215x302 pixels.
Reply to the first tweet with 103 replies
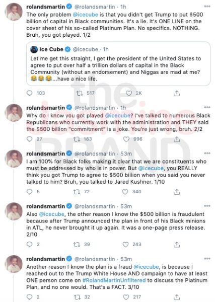[29, 93]
